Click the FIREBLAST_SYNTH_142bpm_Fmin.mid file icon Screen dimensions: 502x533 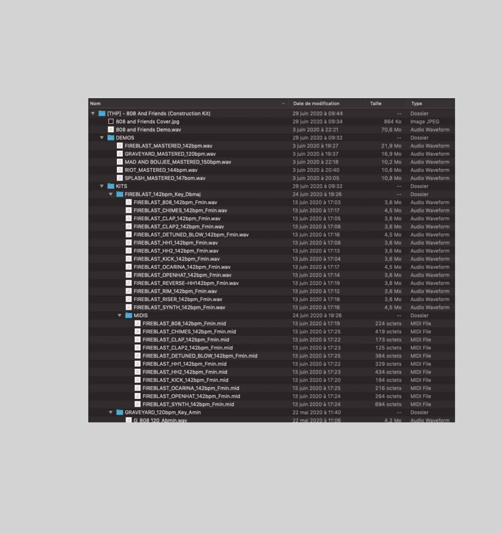(x=138, y=404)
